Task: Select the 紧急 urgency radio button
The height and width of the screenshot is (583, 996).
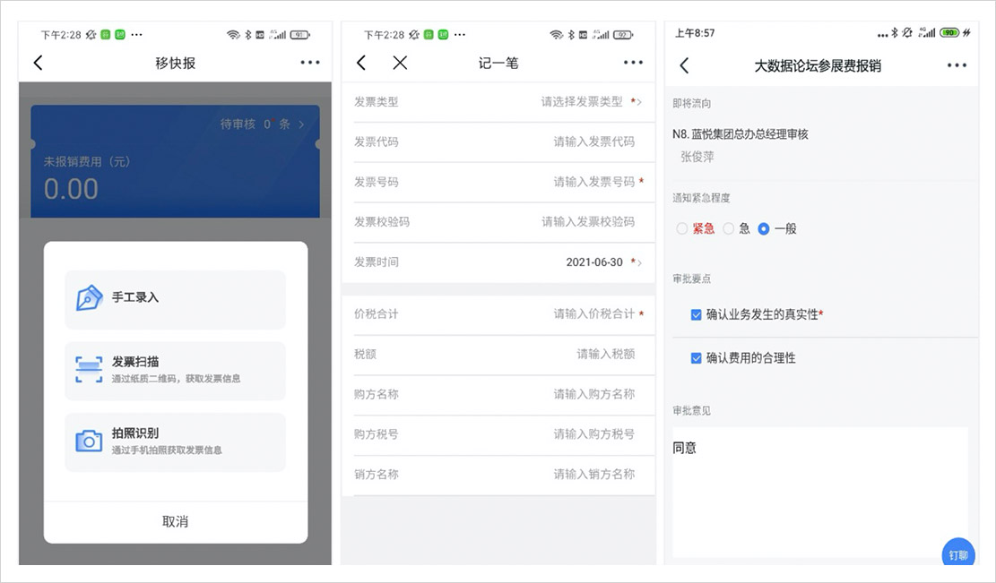Action: (x=682, y=229)
